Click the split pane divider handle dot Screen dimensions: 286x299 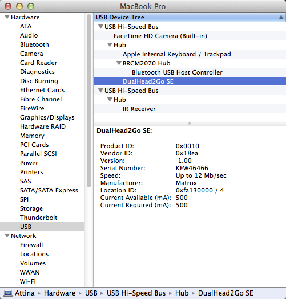[x=190, y=124]
